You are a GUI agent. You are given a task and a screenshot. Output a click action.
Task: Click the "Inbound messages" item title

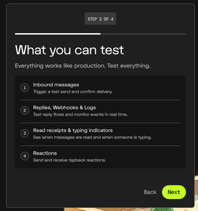point(56,85)
